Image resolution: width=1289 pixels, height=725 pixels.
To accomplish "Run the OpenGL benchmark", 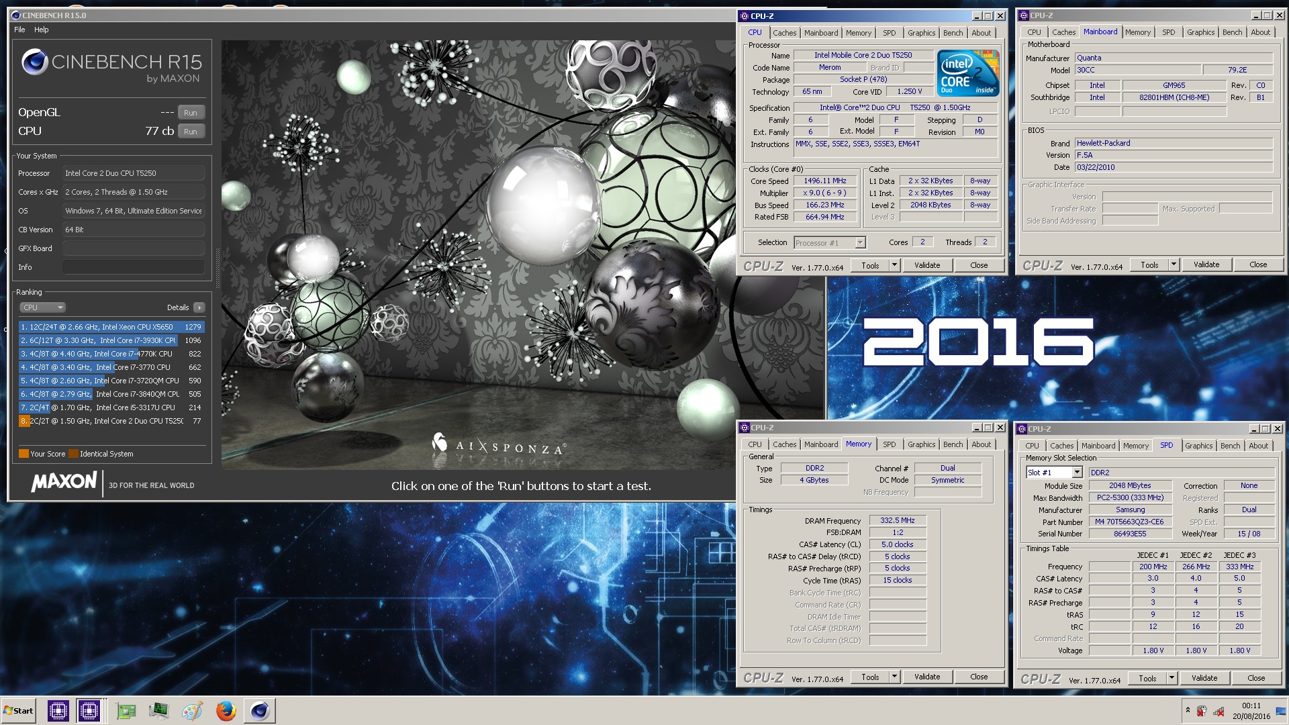I will click(191, 113).
